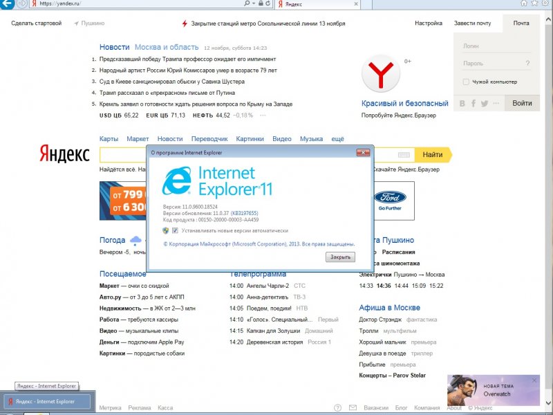Screen dimensions: 553x415
Task: Click the password hint question mark
Action: pos(527,63)
